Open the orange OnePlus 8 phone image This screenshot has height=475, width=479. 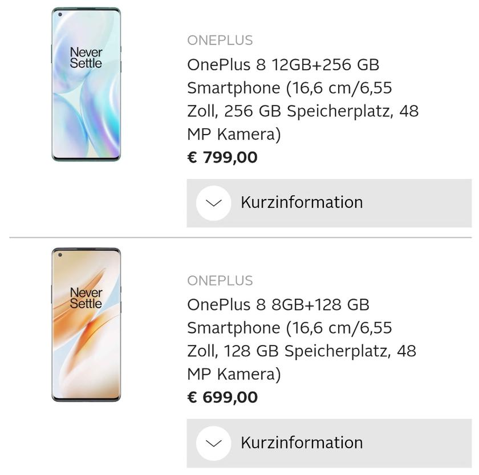[x=86, y=324]
